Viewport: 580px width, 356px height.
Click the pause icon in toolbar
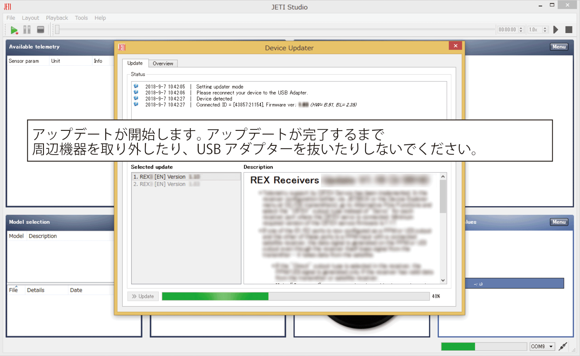click(27, 30)
